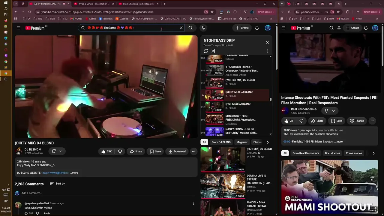Open notifications bell in right YouTube window
384x216 pixels.
coord(366,28)
